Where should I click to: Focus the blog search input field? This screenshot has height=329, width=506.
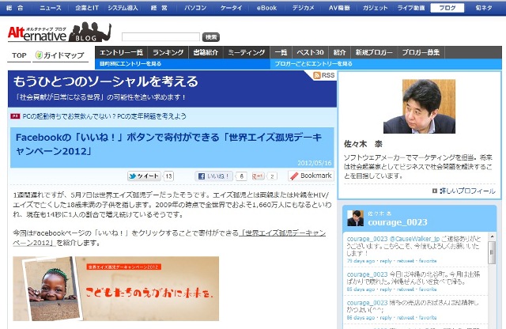tap(160, 36)
